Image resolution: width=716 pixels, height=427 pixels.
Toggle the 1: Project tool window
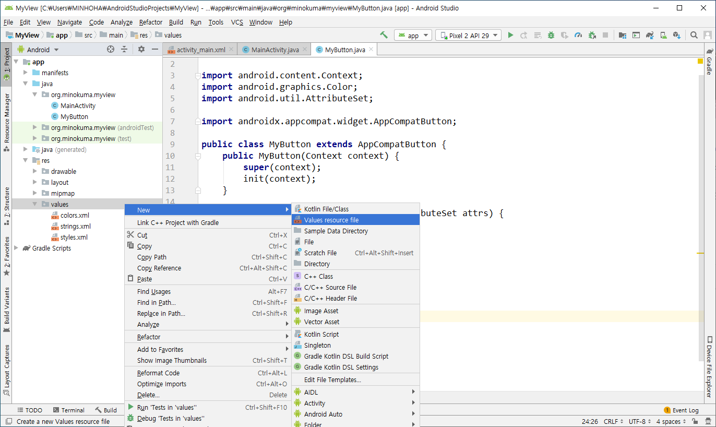tap(6, 64)
